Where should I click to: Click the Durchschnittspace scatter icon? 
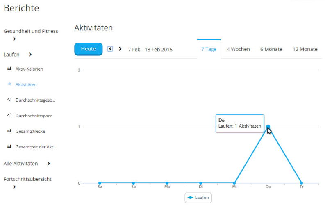click(9, 116)
